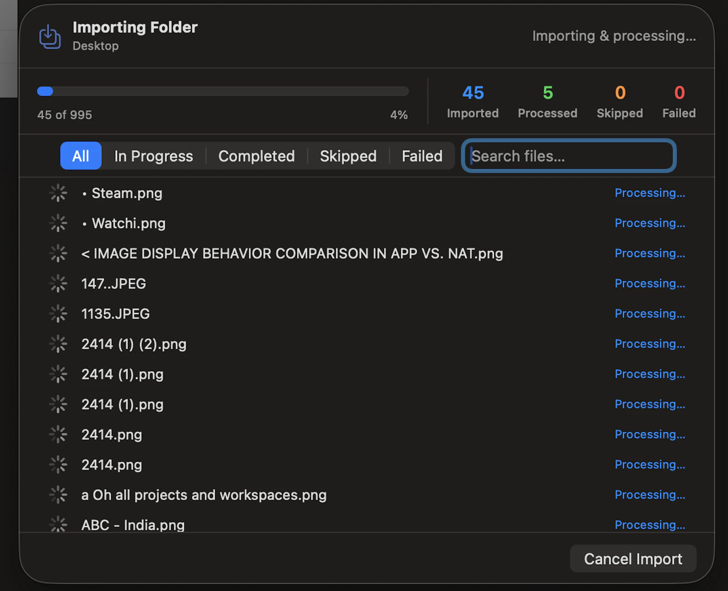This screenshot has height=591, width=728.
Task: Click the 0 Failed counter
Action: (x=679, y=101)
